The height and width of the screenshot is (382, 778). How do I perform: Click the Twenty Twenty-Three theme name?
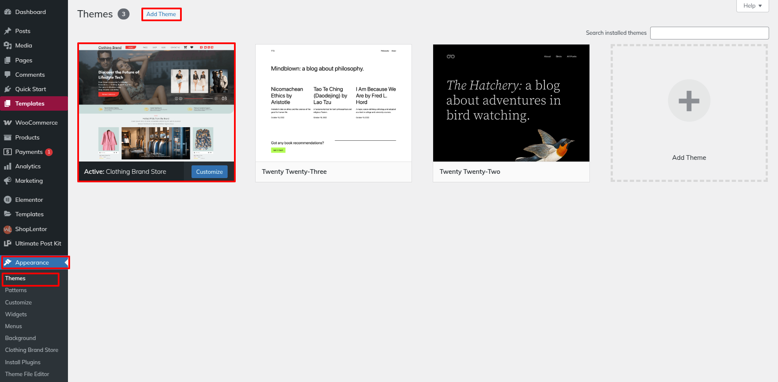(294, 172)
